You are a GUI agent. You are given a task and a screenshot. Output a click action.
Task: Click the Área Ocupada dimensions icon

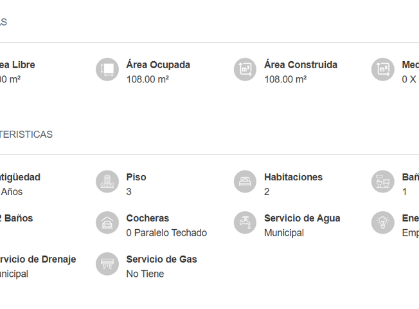click(107, 70)
